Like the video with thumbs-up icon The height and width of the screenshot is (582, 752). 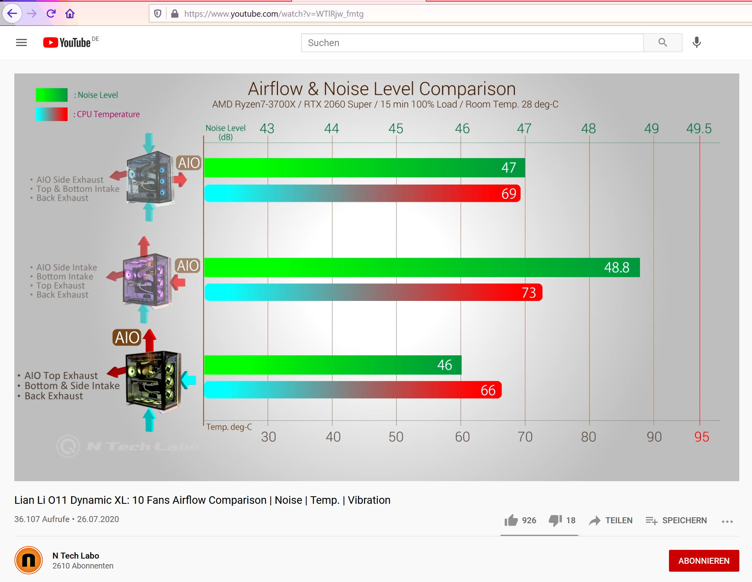(x=511, y=520)
